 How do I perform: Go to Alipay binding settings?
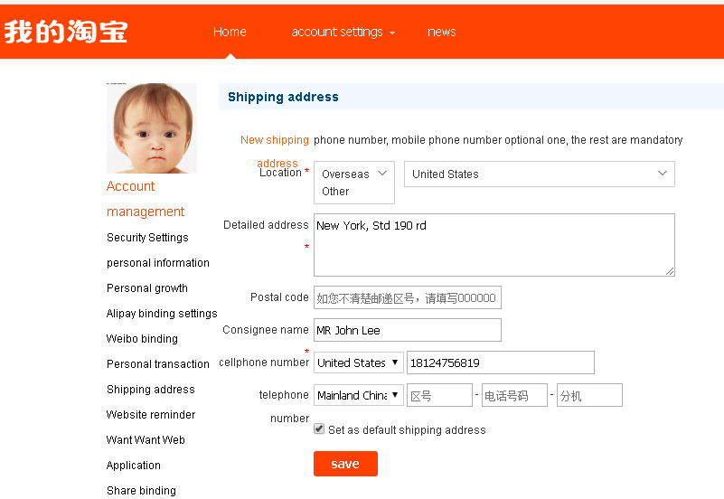162,314
